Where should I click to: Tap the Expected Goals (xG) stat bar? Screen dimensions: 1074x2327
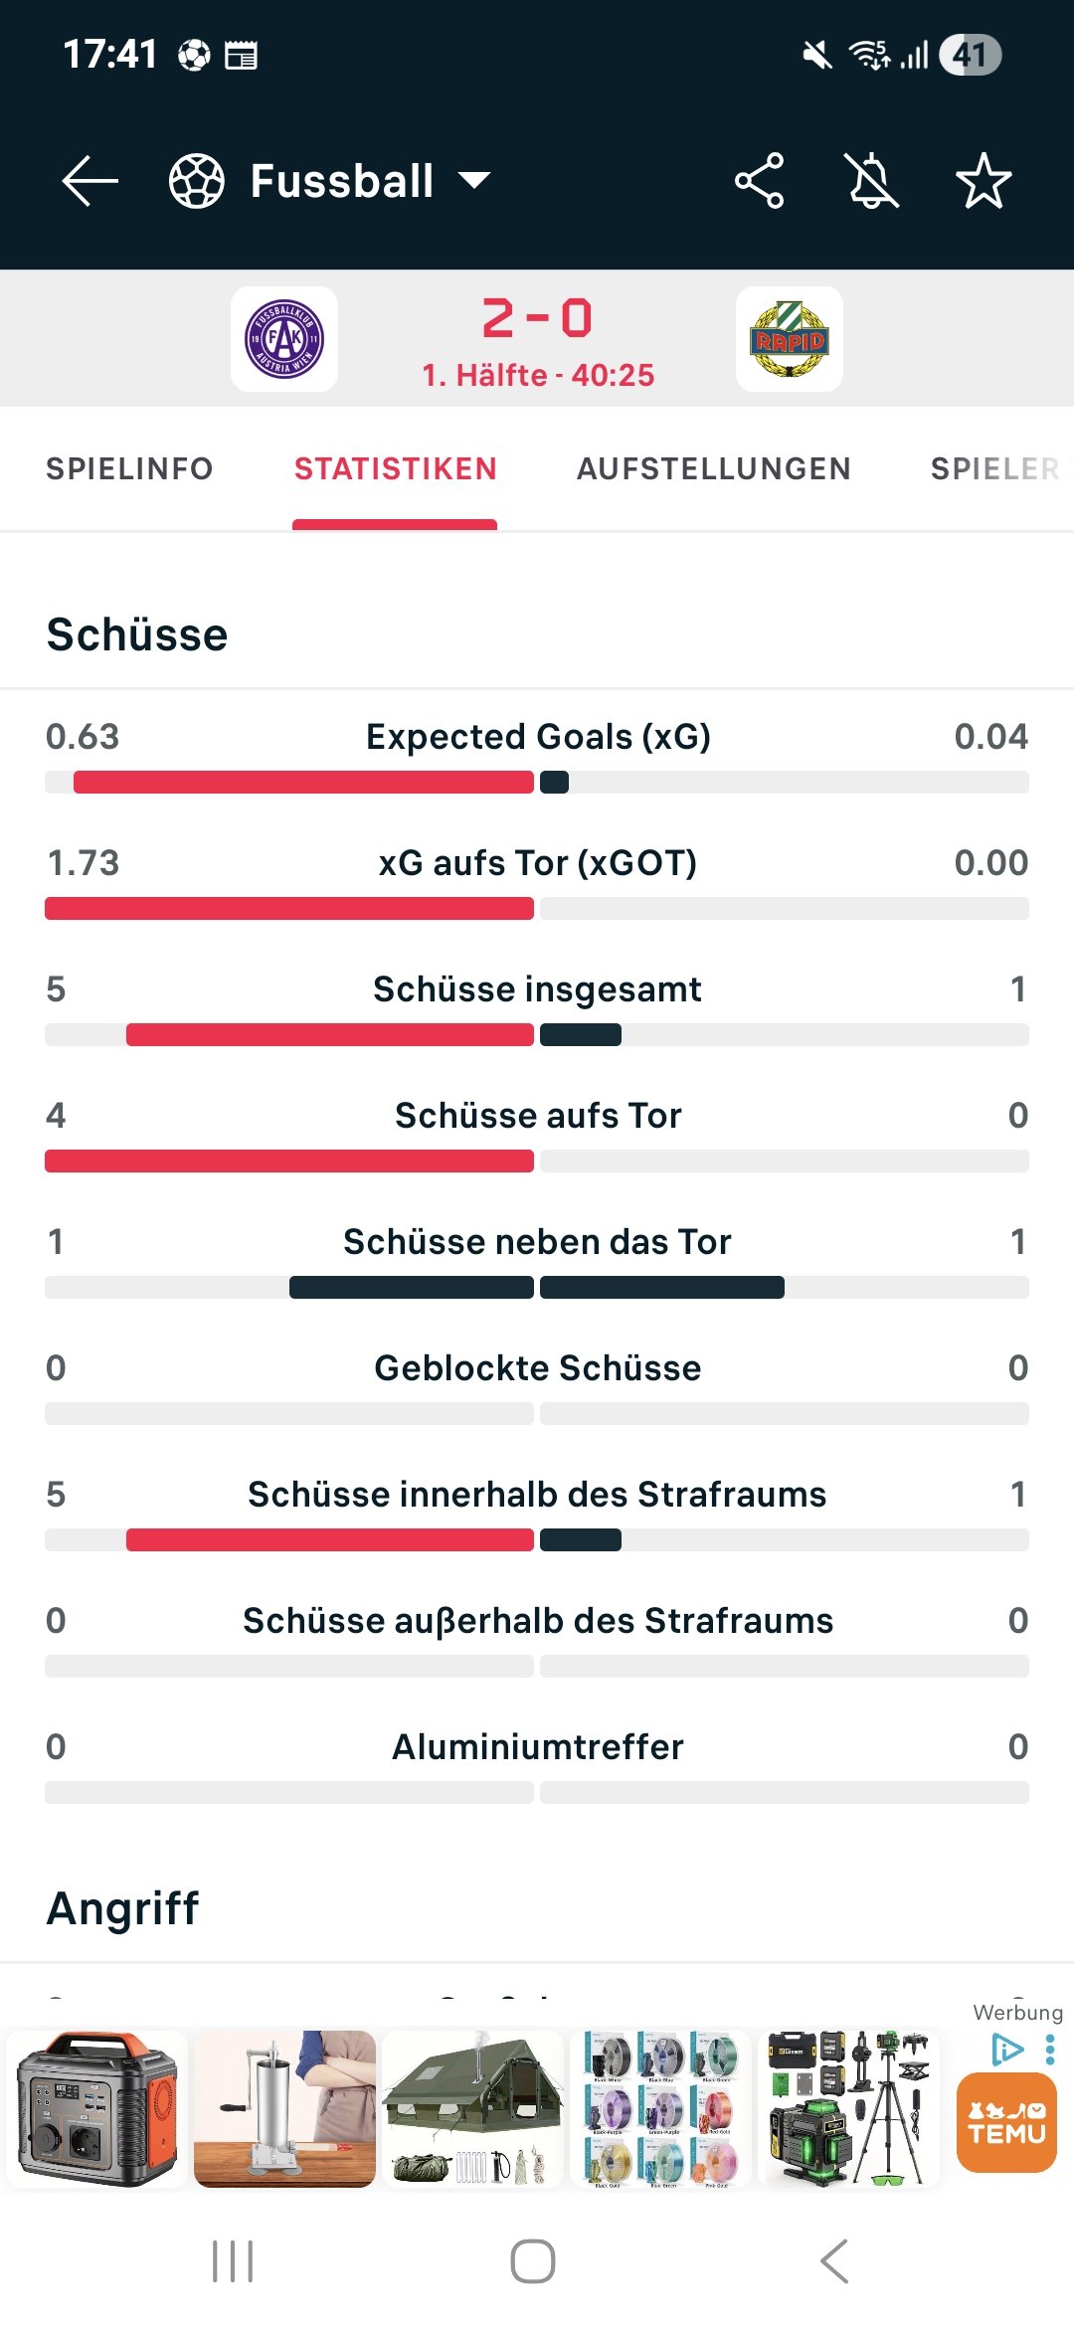(x=537, y=782)
